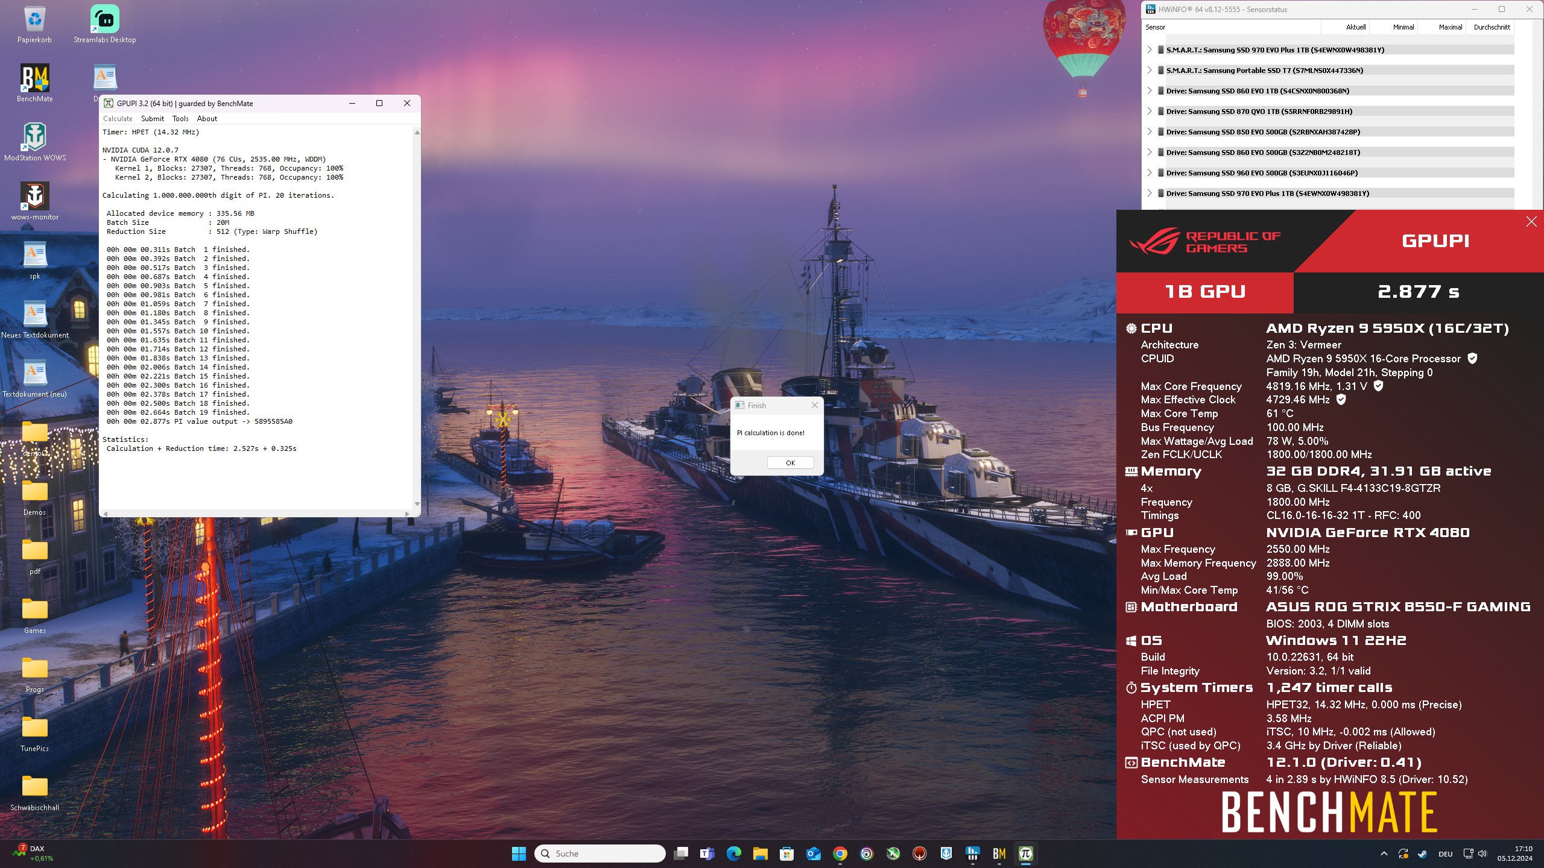Expand S.M.A.R.T. Samsung Portable SSD T7 row
Viewport: 1544px width, 868px height.
coord(1150,71)
